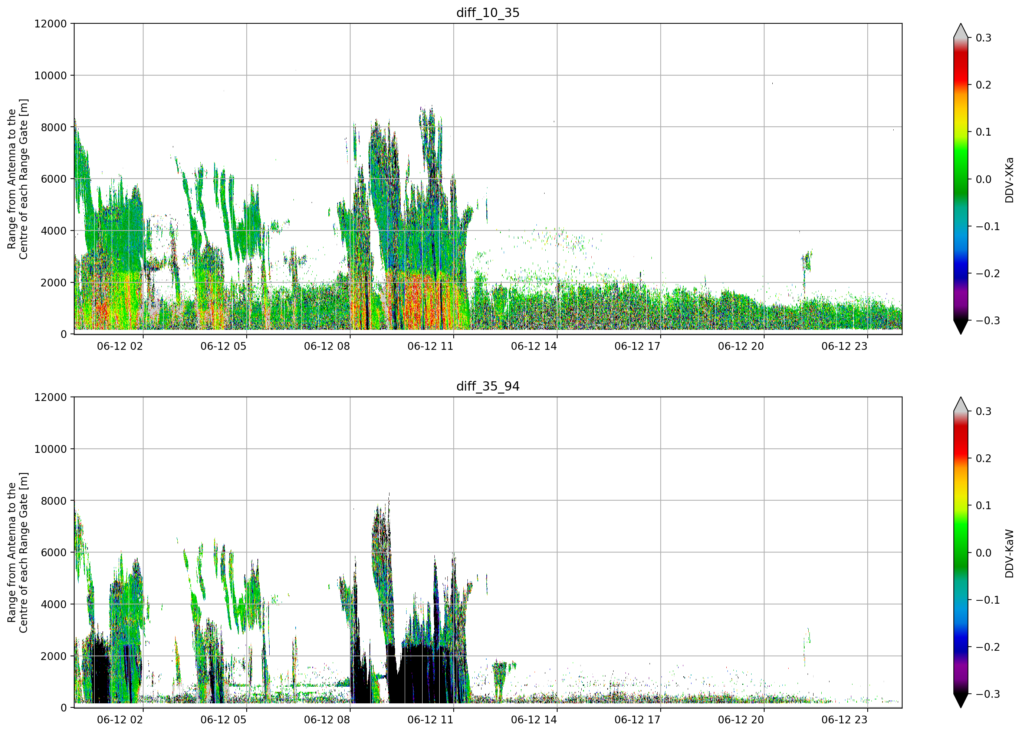
Task: Click the '0' y-tick of diff_10_35 plot
Action: tap(63, 335)
